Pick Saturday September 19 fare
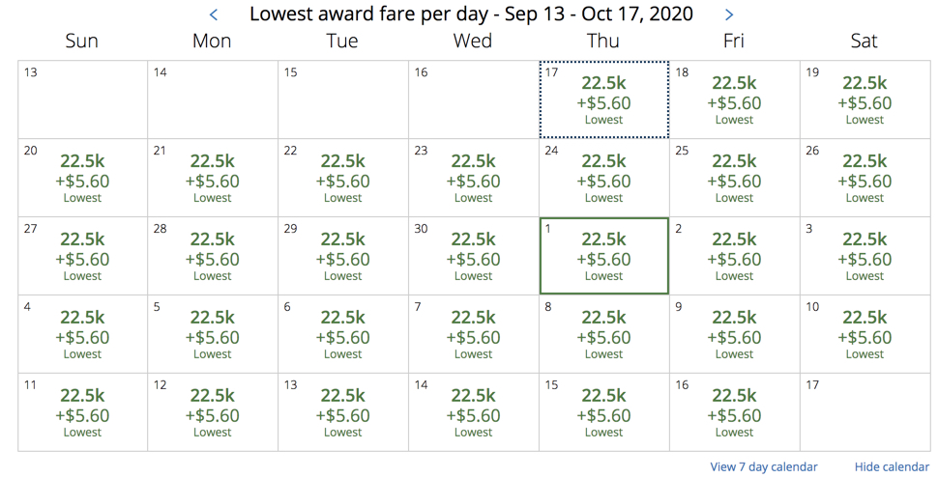The image size is (938, 478). (x=865, y=100)
